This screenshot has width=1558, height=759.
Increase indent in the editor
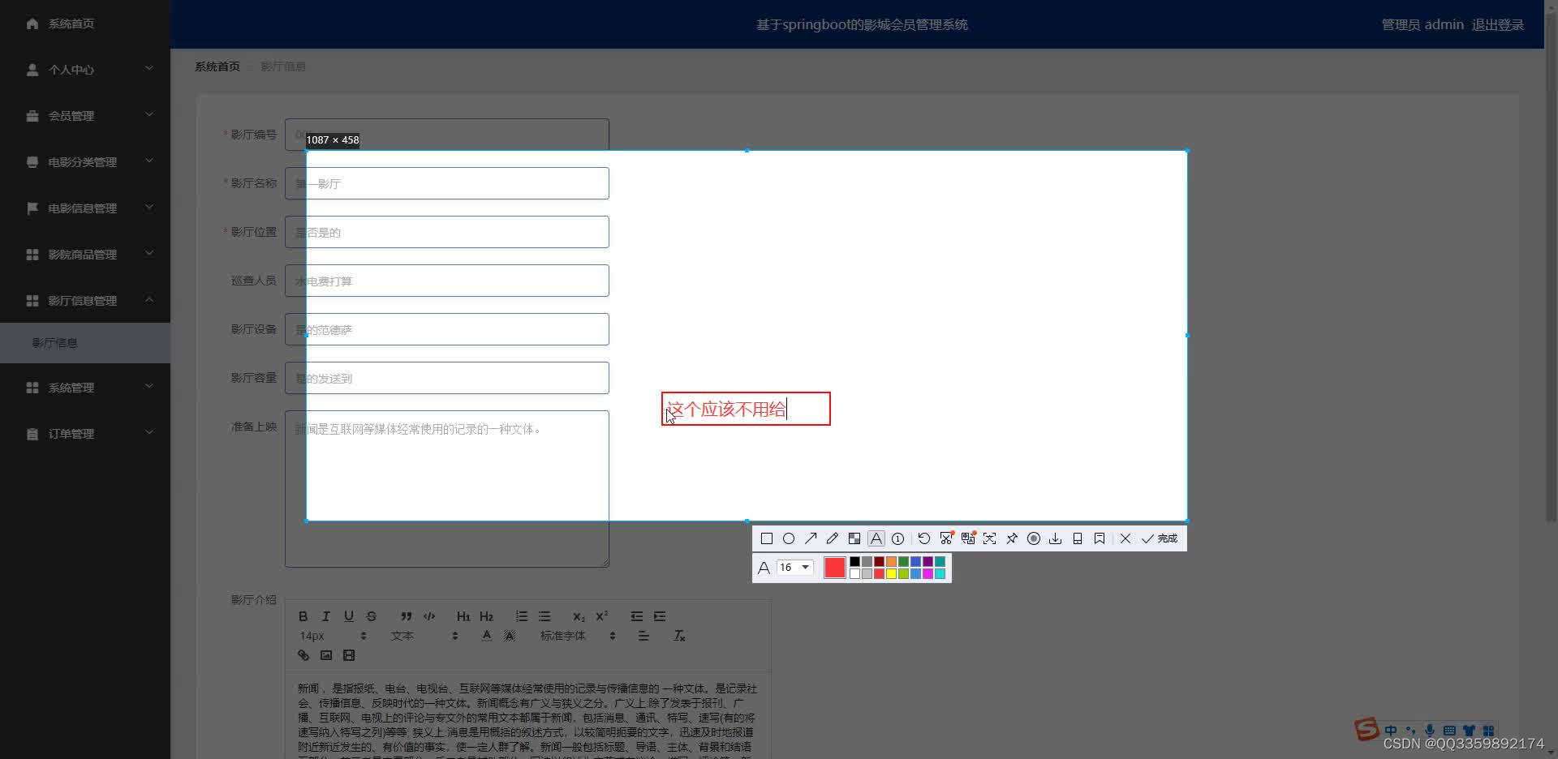[x=660, y=616]
